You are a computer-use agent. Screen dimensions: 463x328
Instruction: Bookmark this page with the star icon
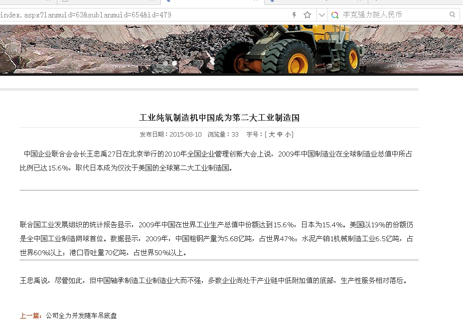(x=308, y=15)
